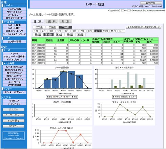Click the トップへ戻る button
Screen dimensions: 166x149
(x=14, y=121)
